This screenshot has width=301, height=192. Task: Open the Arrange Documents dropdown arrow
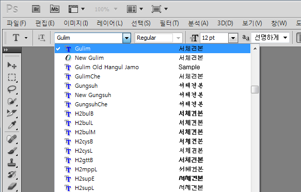[141, 9]
